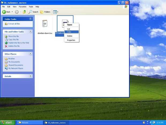The width and height of the screenshot is (166, 125).
Task: Open My Network Places link
Action: click(16, 69)
